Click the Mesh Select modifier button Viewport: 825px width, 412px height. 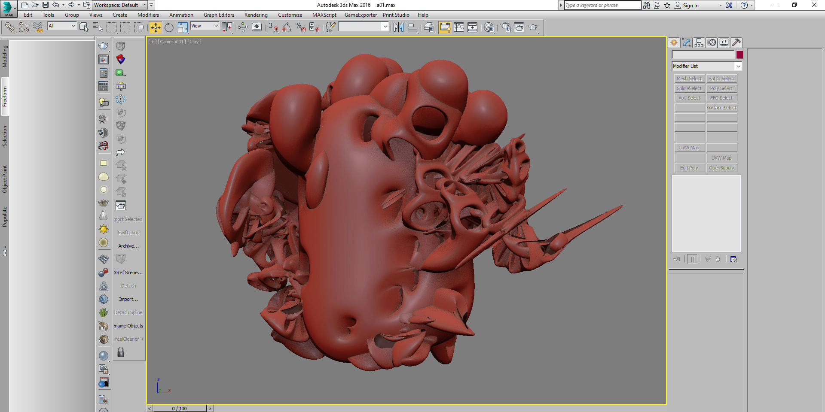tap(689, 79)
